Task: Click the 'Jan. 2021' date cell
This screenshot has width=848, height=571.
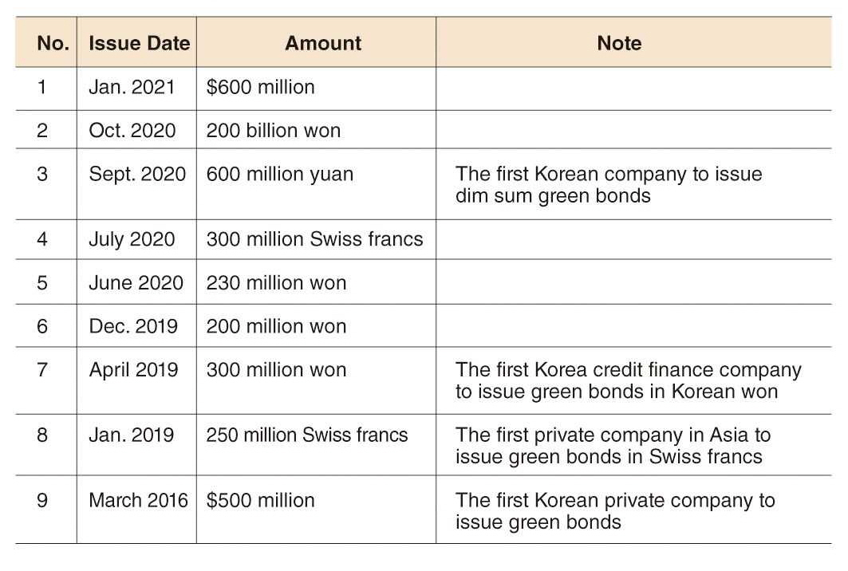Action: [x=132, y=87]
